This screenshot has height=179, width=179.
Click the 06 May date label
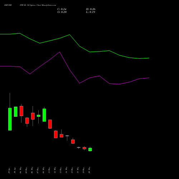(32, 170)
